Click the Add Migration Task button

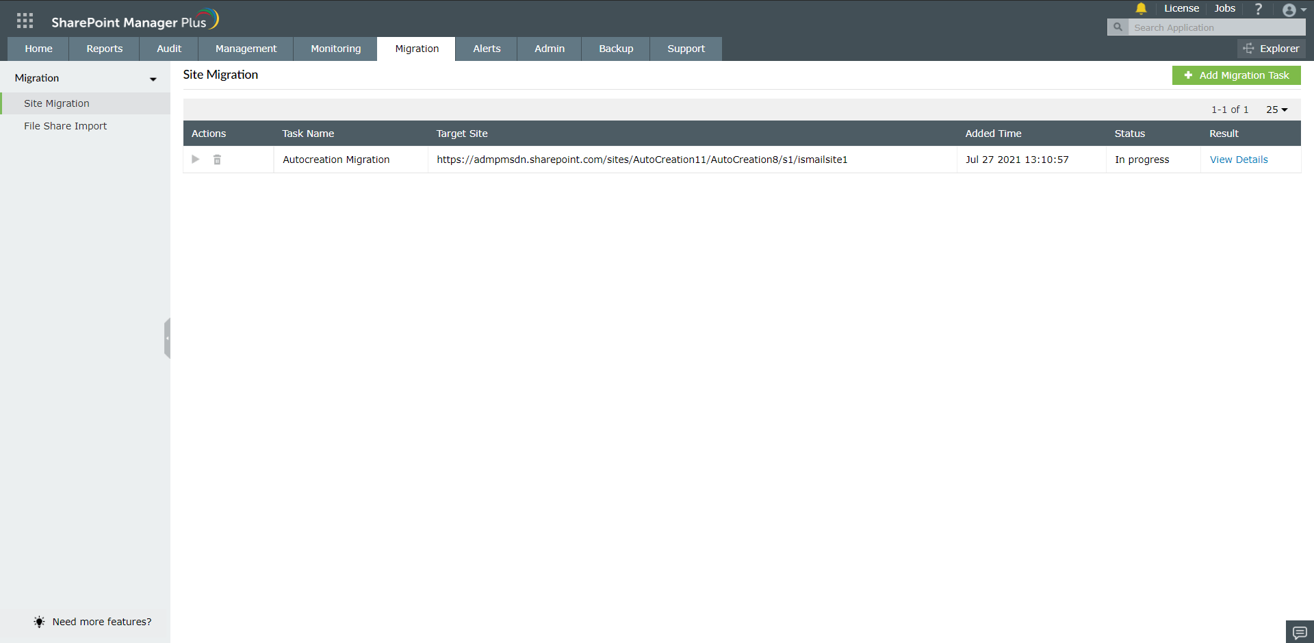tap(1236, 75)
